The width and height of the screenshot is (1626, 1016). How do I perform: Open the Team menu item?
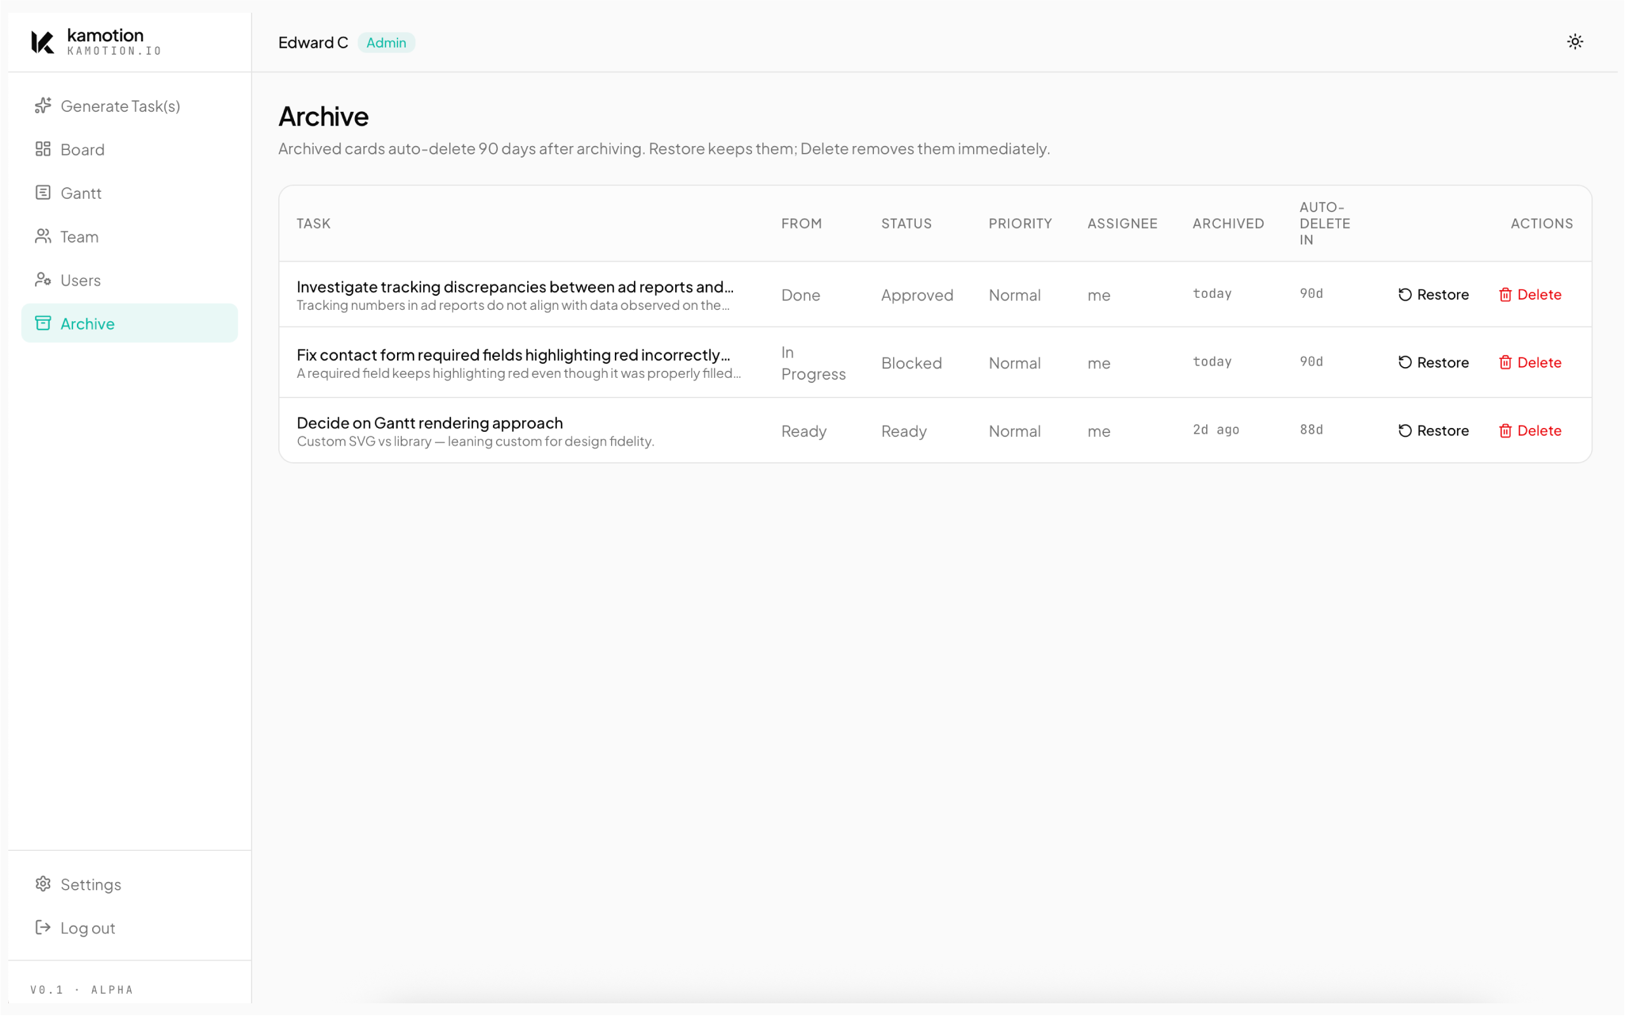pos(79,236)
